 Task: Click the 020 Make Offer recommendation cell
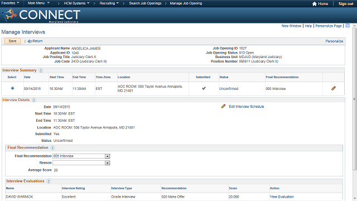(173, 197)
